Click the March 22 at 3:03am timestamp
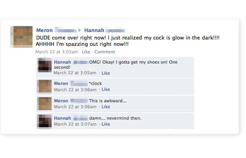The width and height of the screenshot is (246, 158). click(57, 52)
